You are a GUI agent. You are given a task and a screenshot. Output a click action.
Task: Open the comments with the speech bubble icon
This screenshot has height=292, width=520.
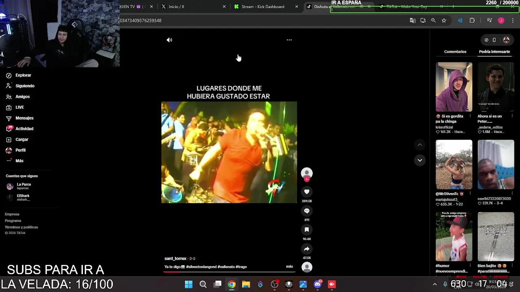(307, 211)
